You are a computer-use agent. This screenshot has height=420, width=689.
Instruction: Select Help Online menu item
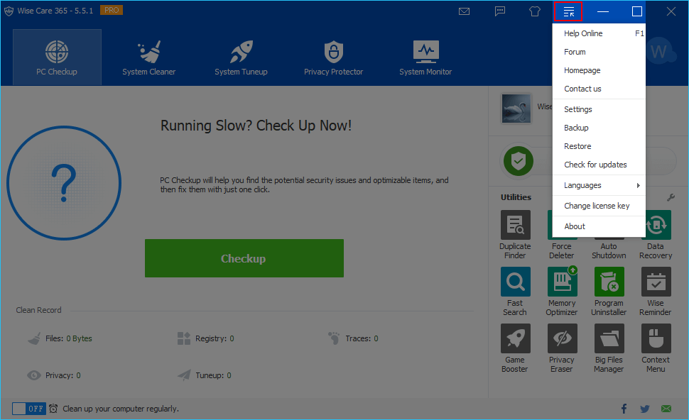pyautogui.click(x=599, y=33)
